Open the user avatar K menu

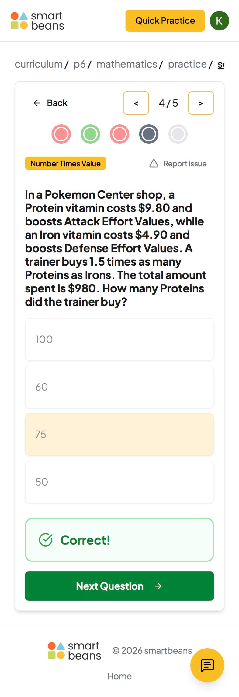tap(219, 21)
